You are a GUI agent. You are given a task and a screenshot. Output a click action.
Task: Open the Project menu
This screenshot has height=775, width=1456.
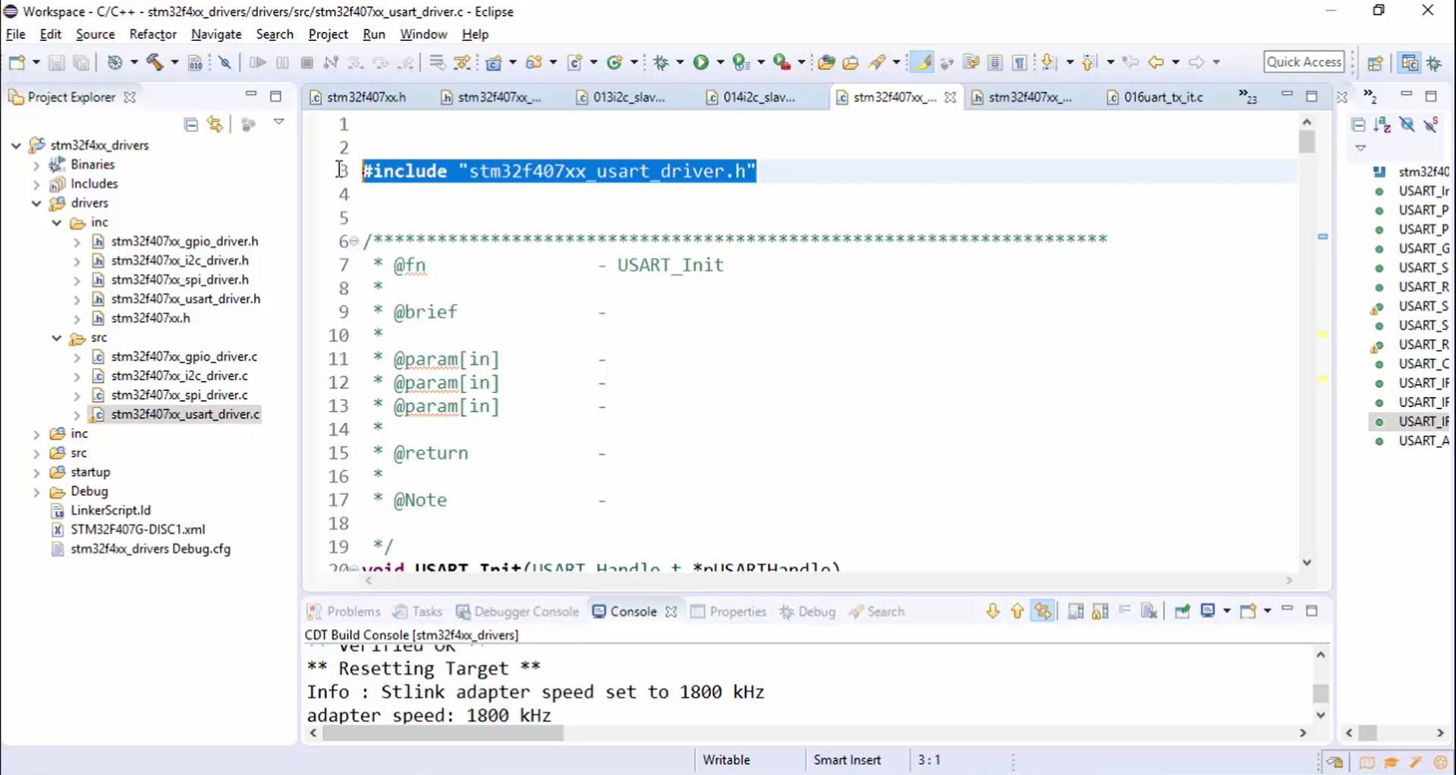(x=328, y=34)
